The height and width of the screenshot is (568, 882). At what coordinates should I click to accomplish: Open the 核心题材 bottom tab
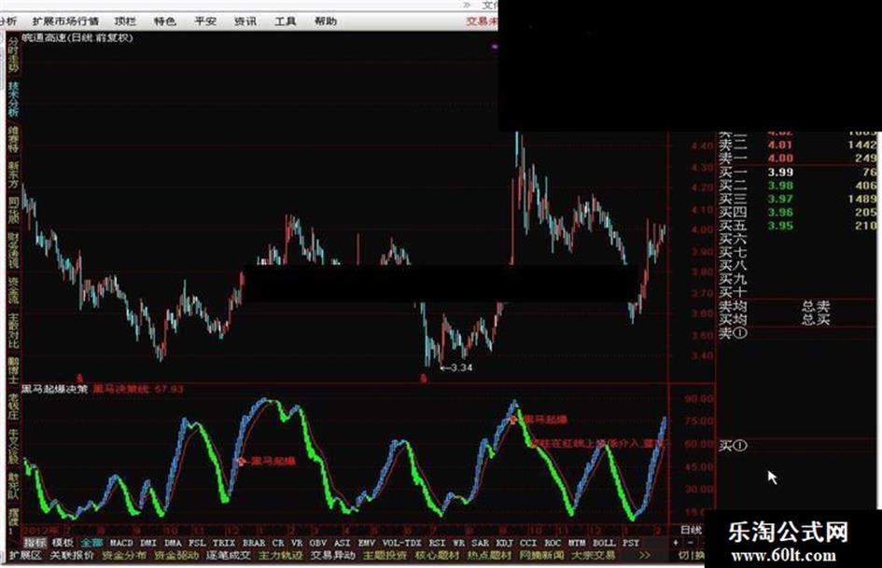437,556
